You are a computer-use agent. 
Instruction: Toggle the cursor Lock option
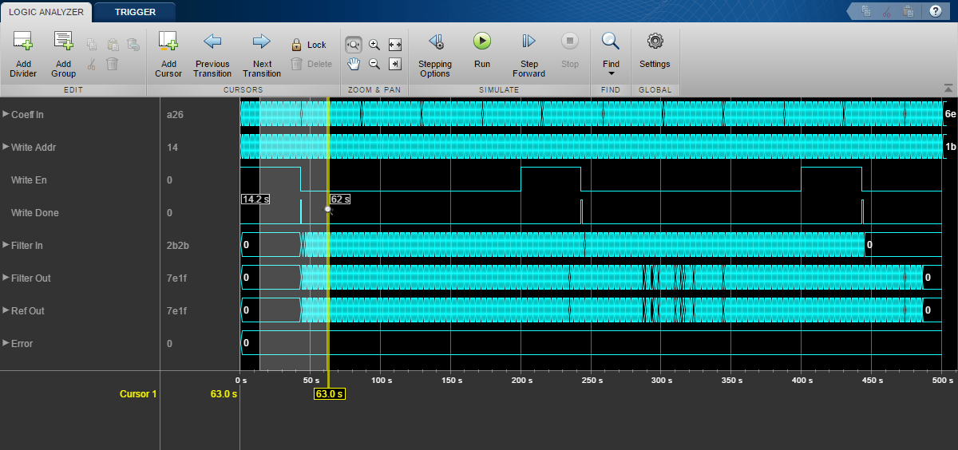pyautogui.click(x=309, y=45)
